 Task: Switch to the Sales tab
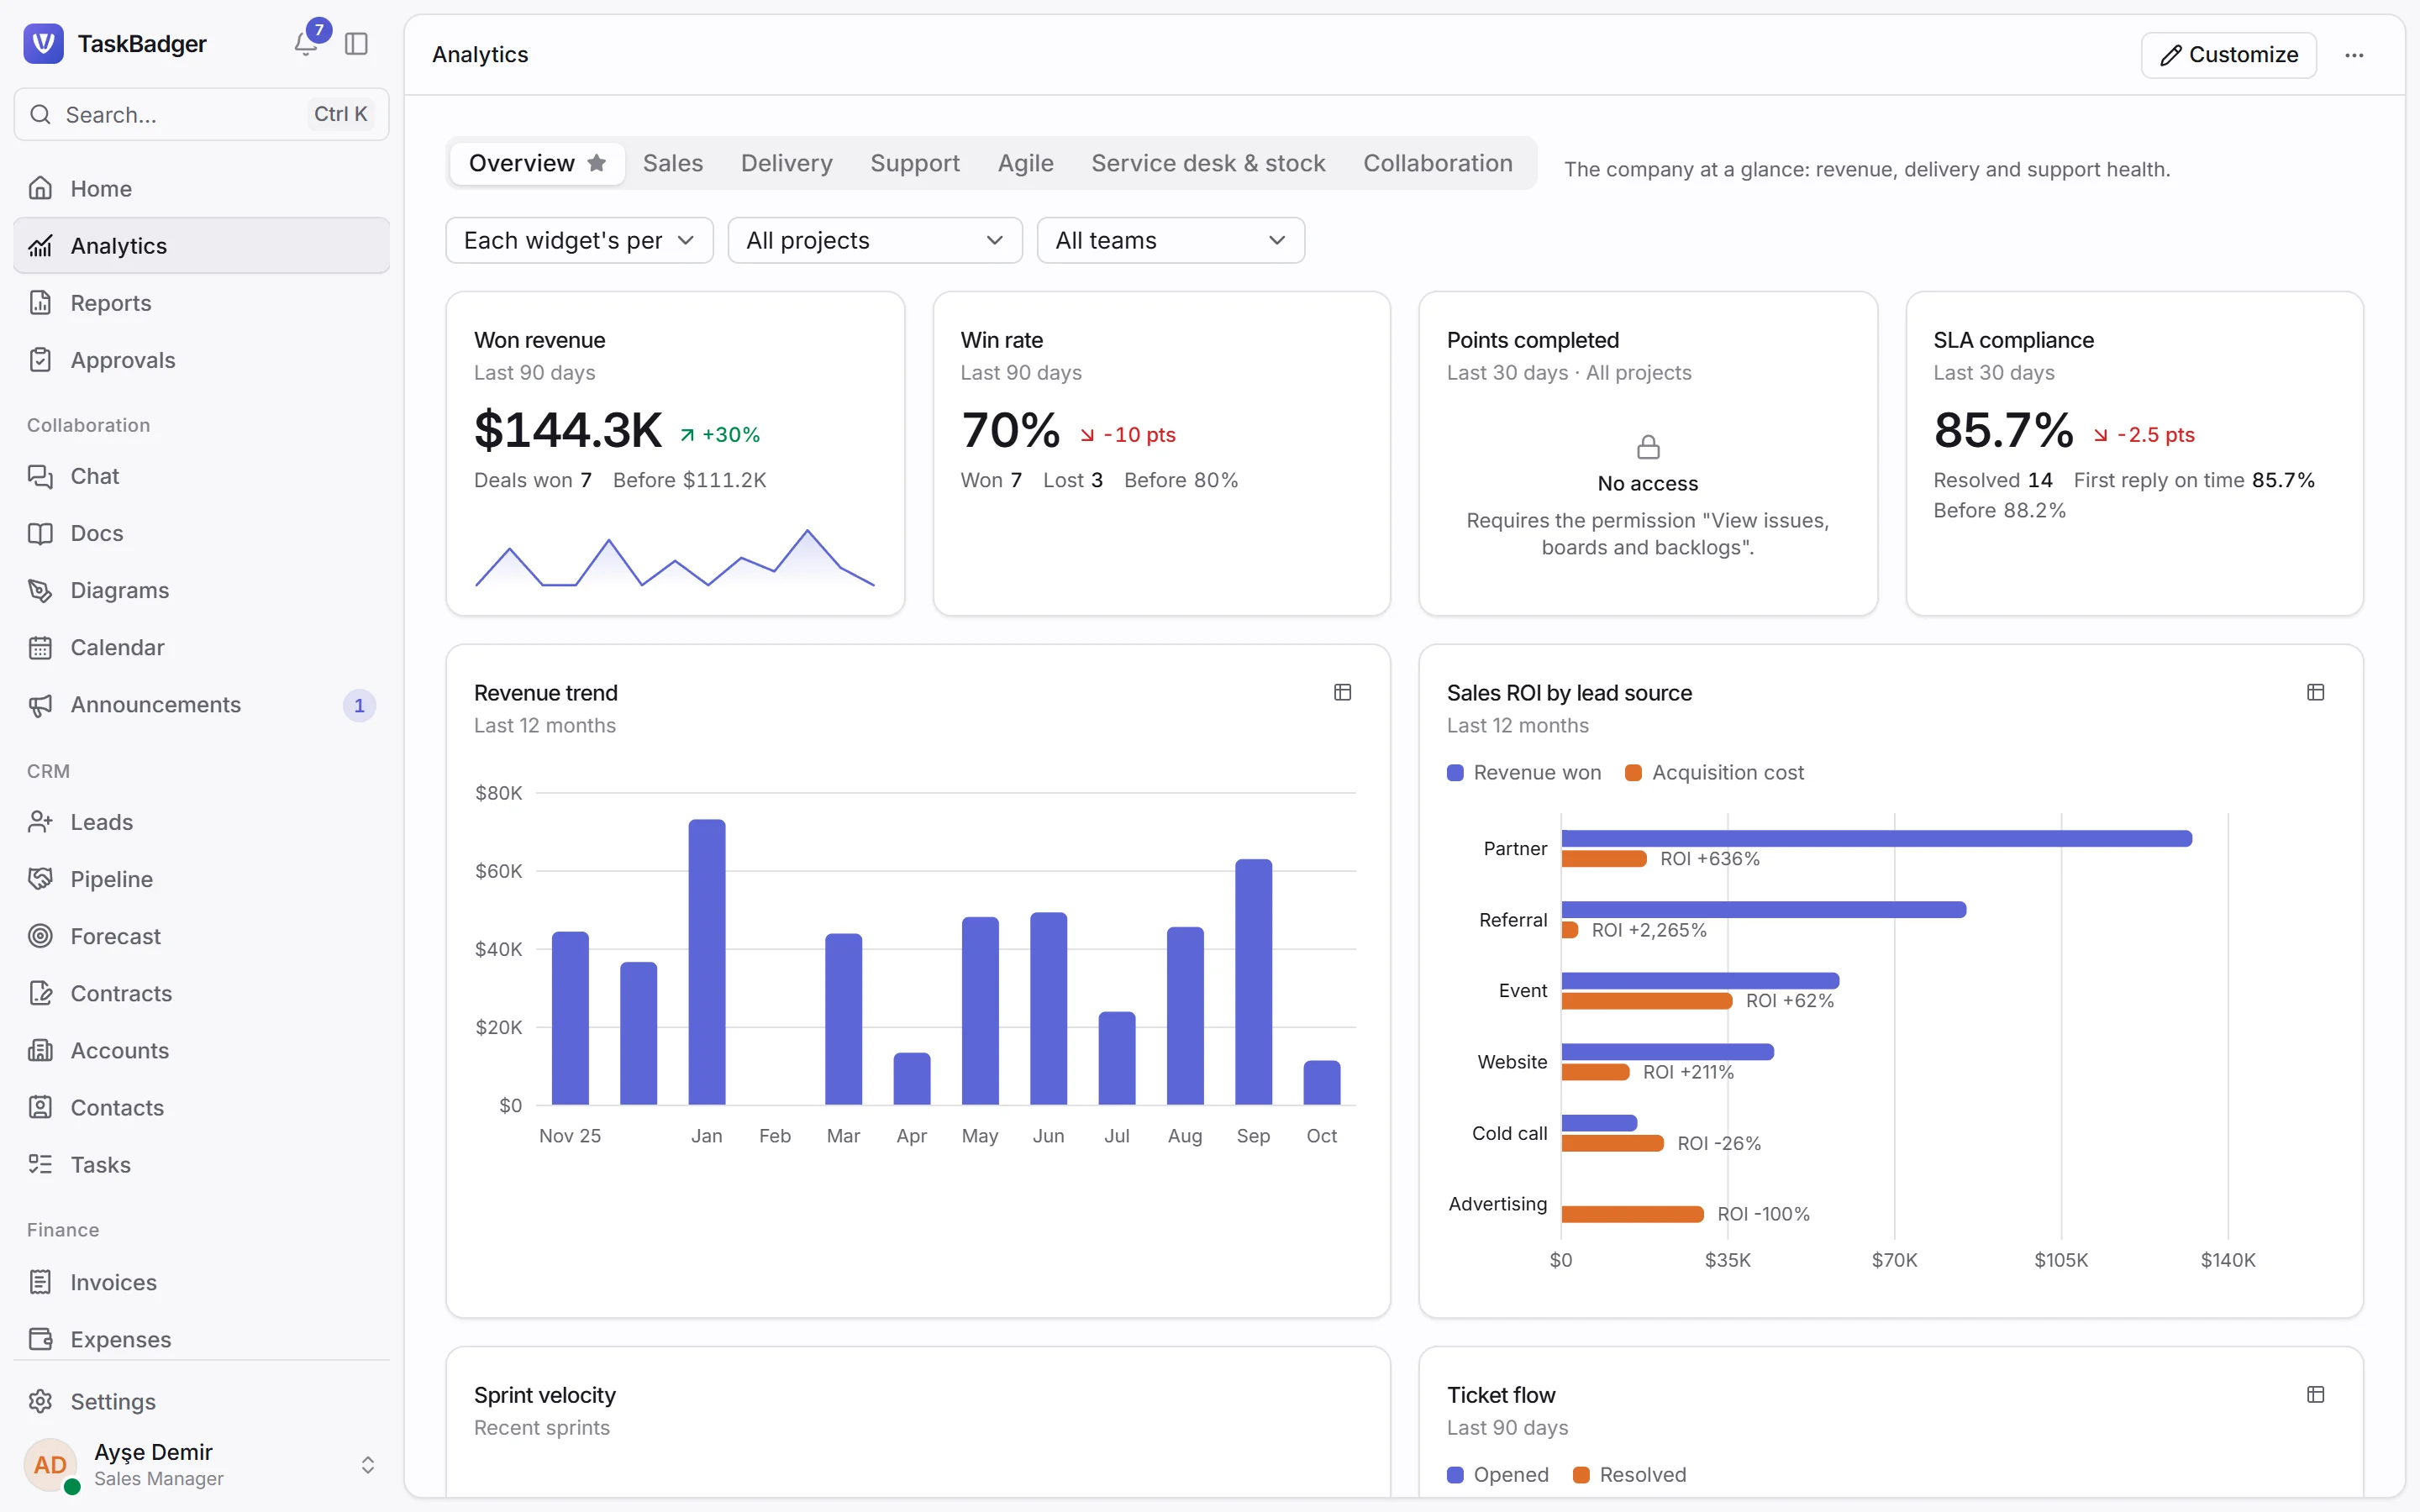(x=672, y=163)
